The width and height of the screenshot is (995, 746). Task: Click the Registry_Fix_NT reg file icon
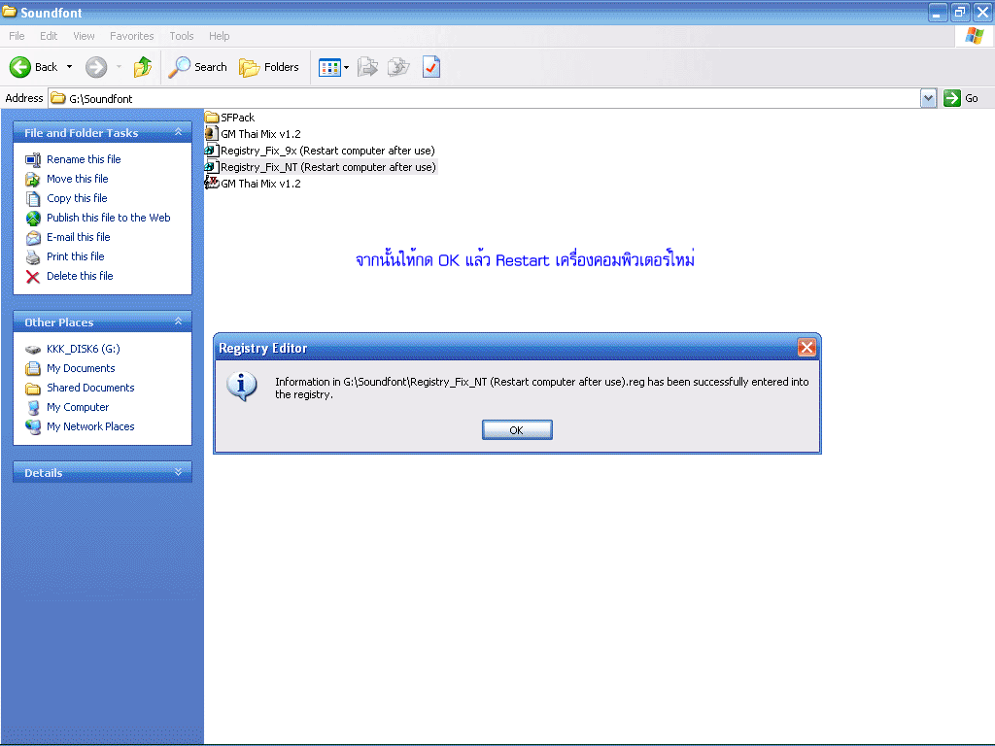click(x=212, y=167)
